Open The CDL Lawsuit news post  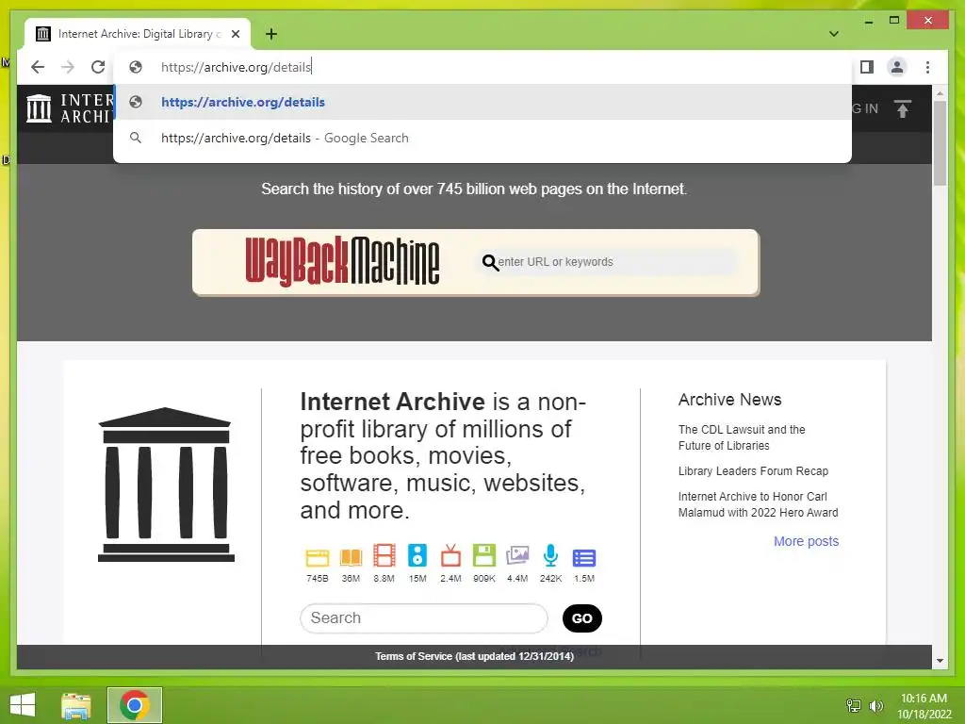[742, 437]
